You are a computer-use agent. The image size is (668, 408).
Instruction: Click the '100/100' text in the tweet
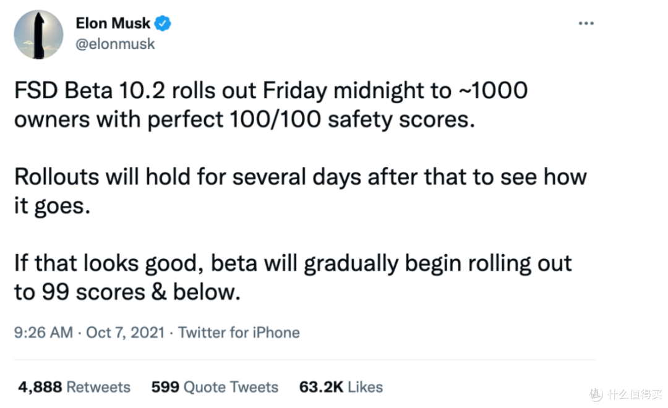coord(275,119)
